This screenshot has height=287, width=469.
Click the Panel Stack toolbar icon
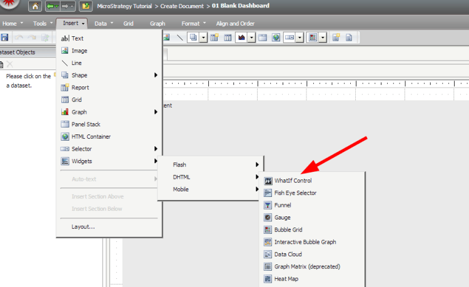pos(263,38)
